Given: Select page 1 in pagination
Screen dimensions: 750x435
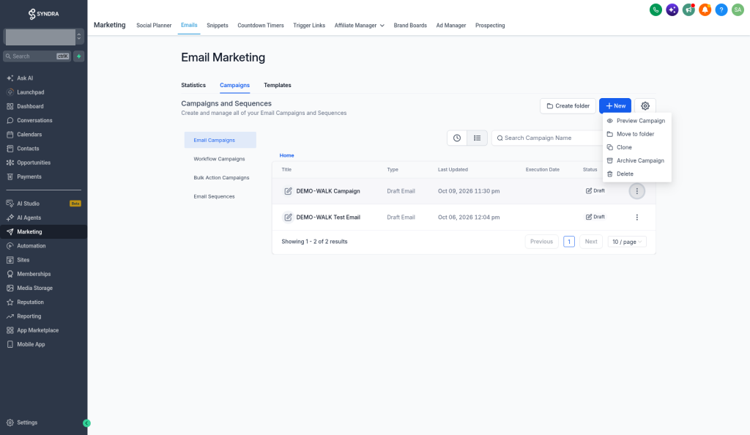Looking at the screenshot, I should pyautogui.click(x=568, y=242).
